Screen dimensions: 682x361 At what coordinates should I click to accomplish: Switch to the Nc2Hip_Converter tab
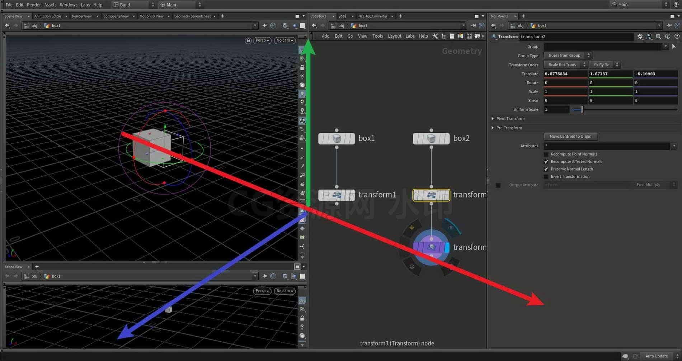click(x=373, y=16)
